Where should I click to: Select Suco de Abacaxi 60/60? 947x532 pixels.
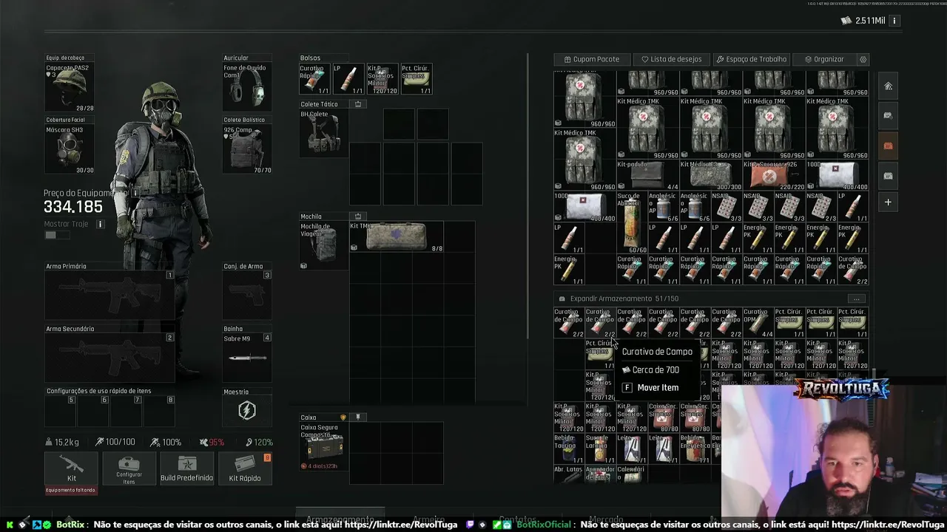pos(632,222)
